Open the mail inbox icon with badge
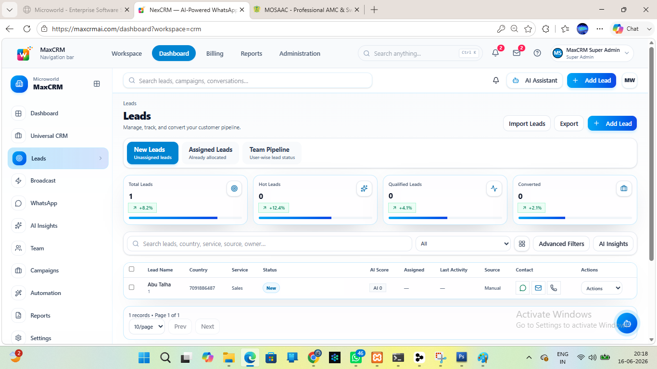Image resolution: width=657 pixels, height=369 pixels. pyautogui.click(x=517, y=53)
